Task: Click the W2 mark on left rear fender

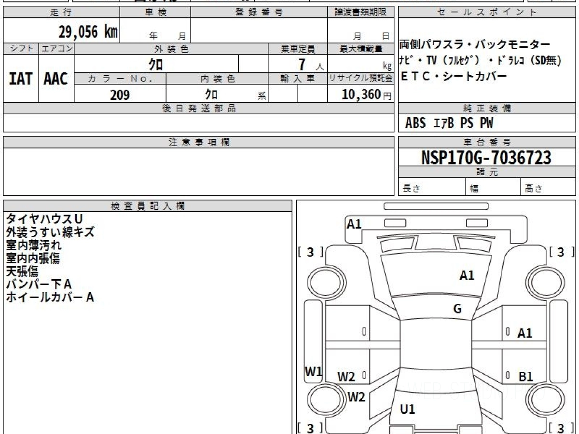Action: click(x=356, y=397)
